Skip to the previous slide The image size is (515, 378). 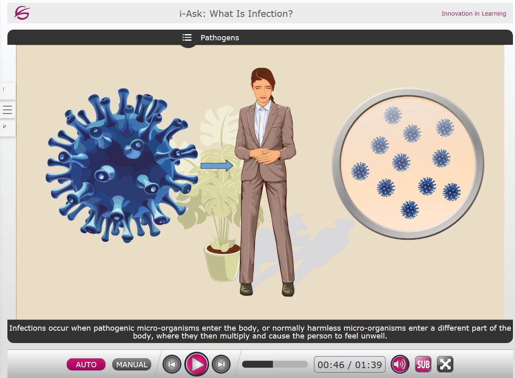pos(172,364)
